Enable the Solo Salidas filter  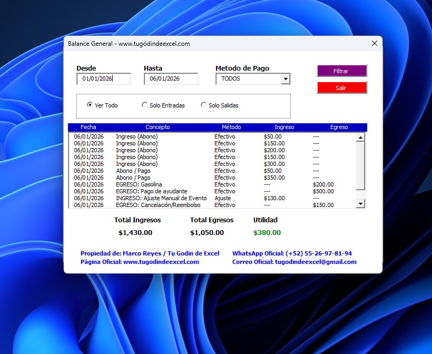click(204, 105)
